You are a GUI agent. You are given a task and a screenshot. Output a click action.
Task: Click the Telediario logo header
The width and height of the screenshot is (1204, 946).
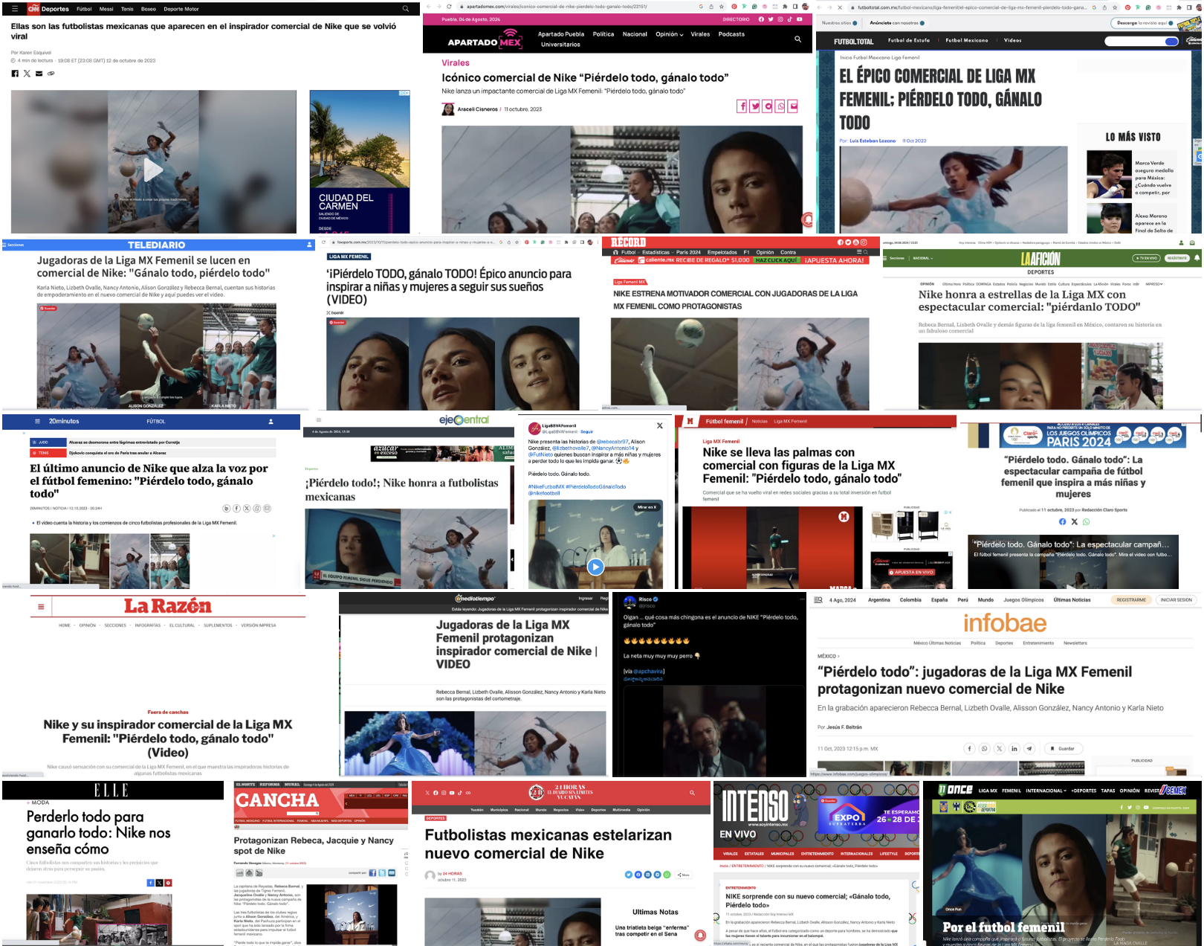tap(157, 245)
